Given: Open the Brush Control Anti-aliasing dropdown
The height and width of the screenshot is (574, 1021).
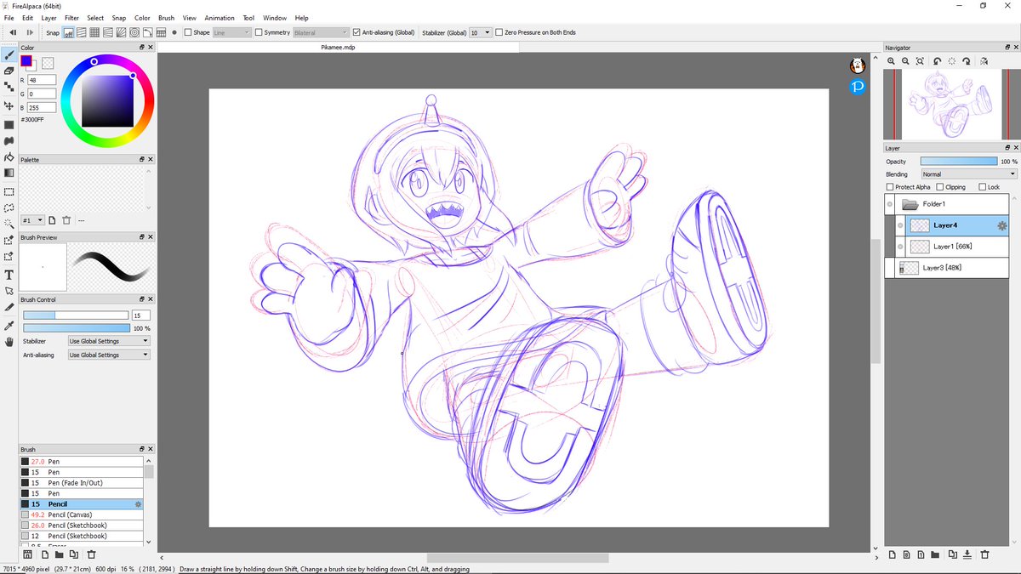Looking at the screenshot, I should (109, 355).
